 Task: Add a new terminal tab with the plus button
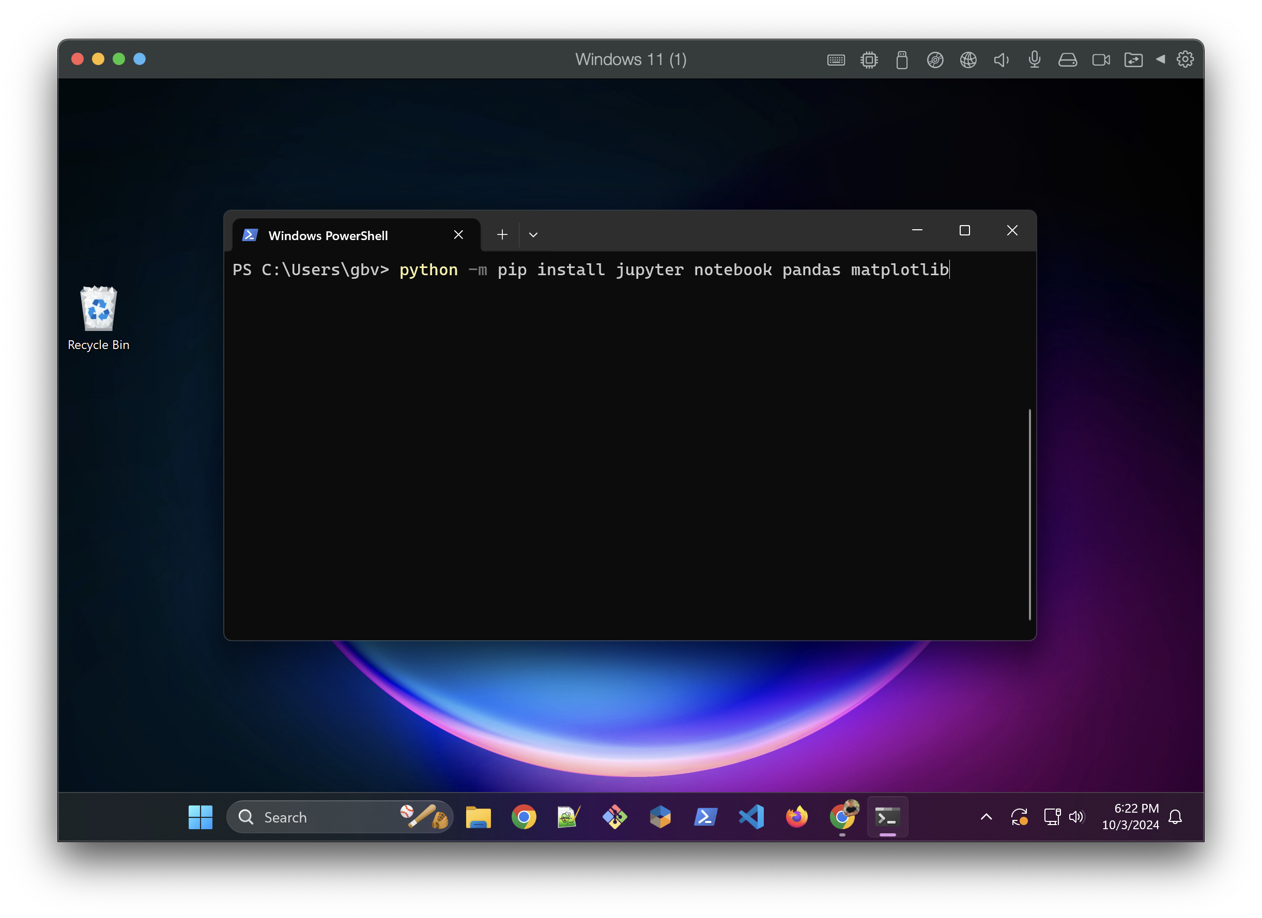click(502, 235)
